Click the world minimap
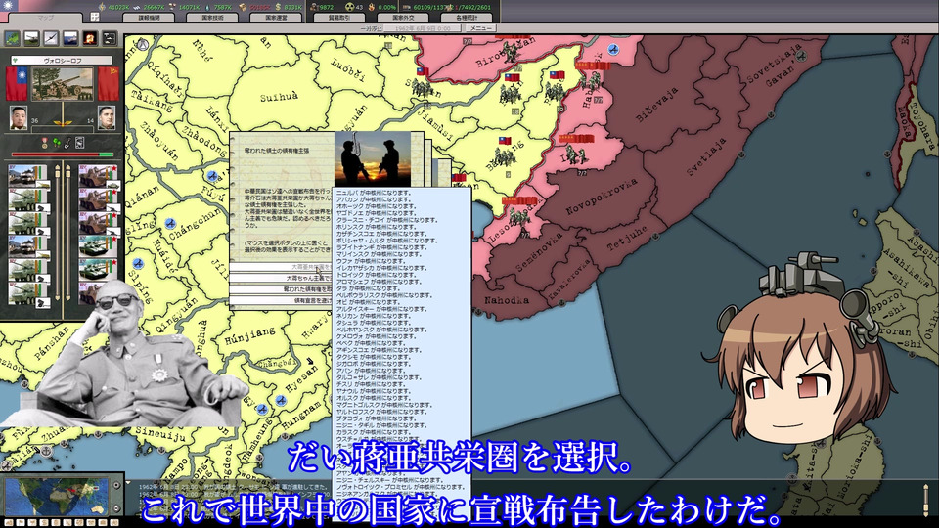 click(57, 497)
